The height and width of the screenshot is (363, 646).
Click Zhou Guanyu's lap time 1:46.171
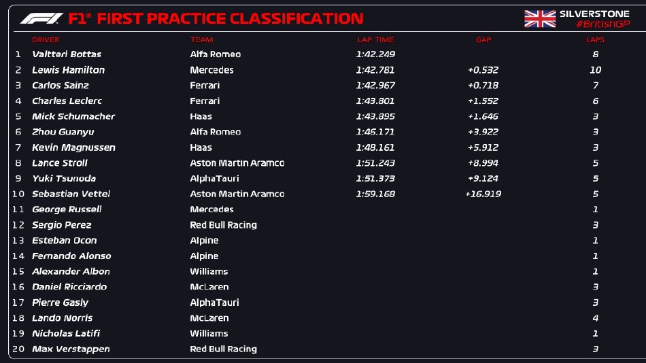(x=375, y=132)
